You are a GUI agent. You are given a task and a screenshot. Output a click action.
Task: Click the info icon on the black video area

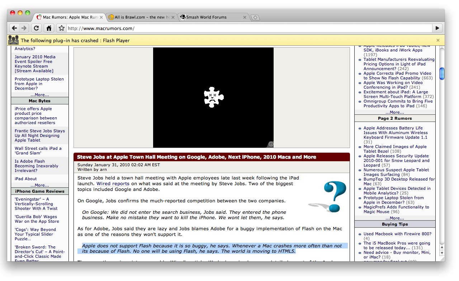coord(271,144)
